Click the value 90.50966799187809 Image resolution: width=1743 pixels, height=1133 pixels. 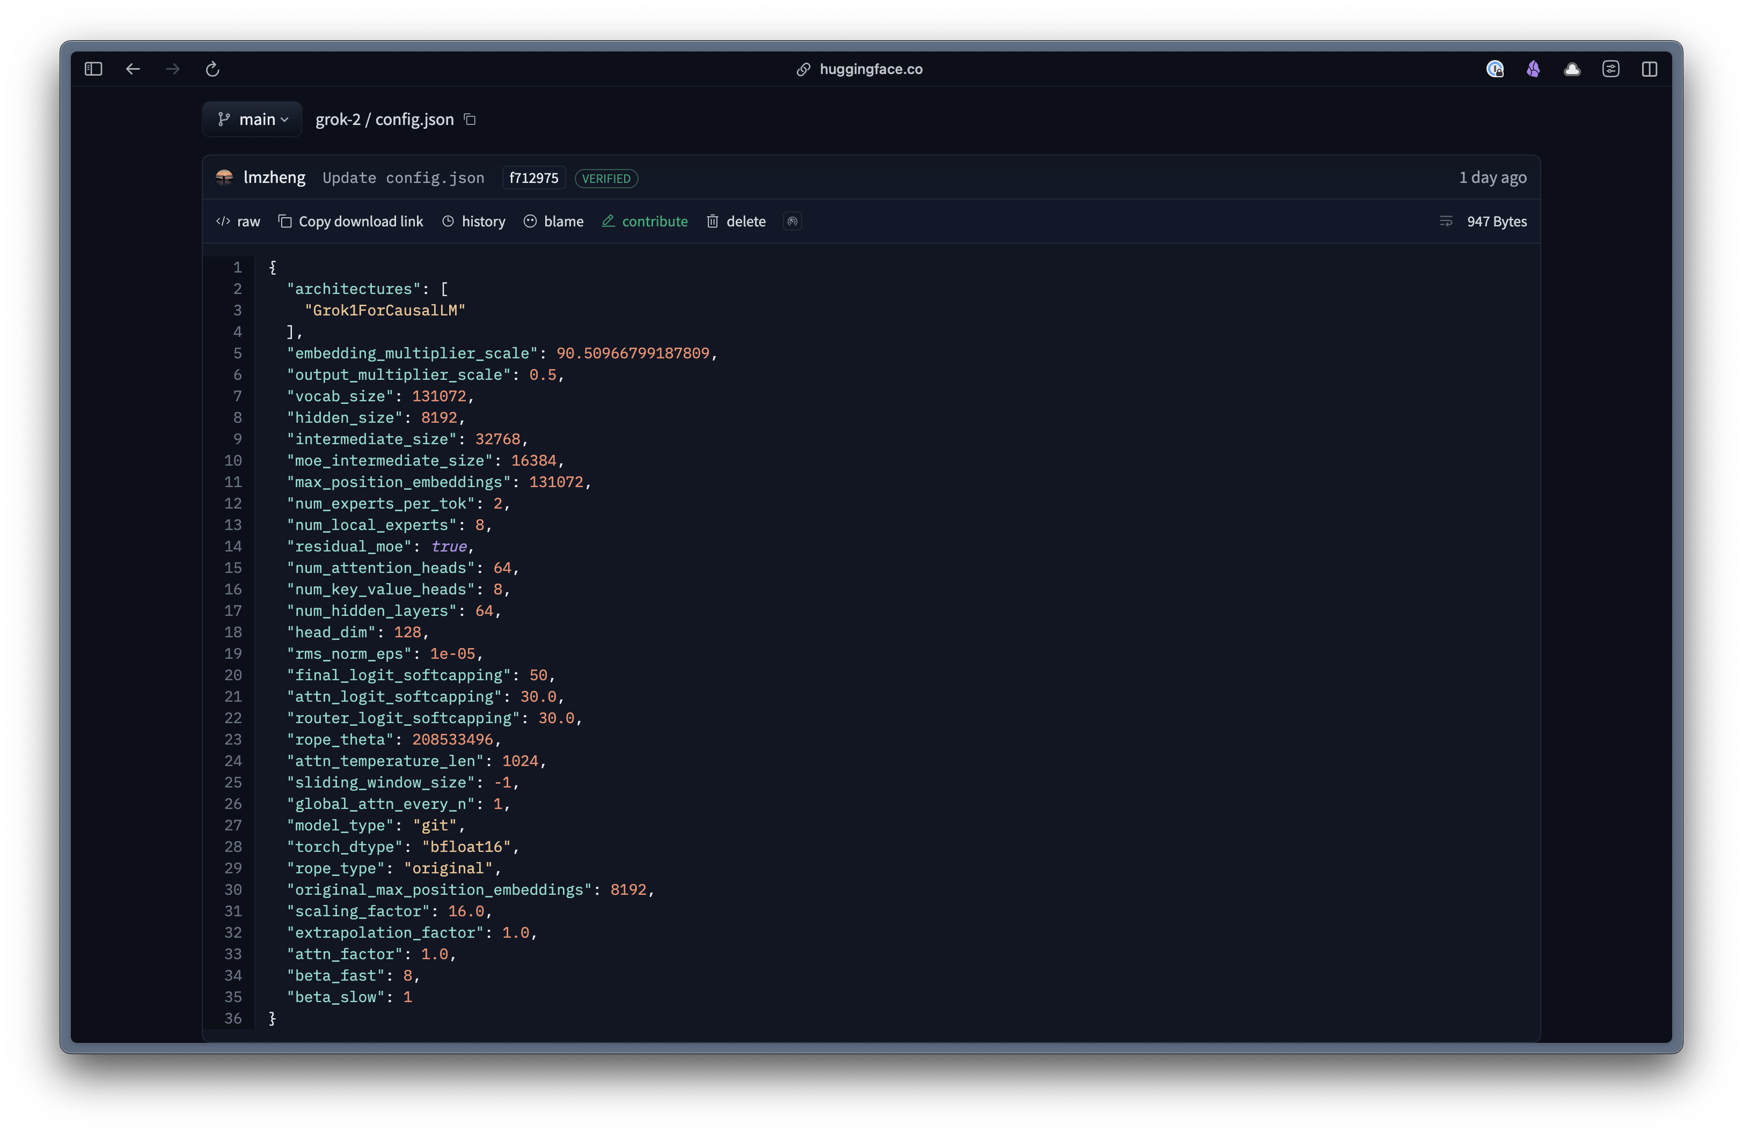tap(633, 353)
